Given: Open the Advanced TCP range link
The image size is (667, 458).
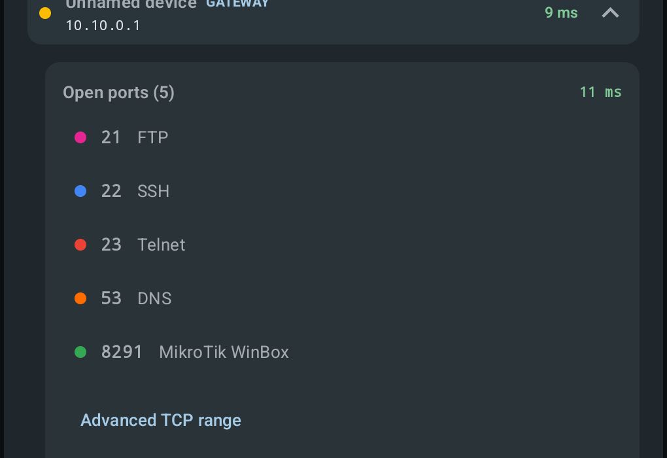Looking at the screenshot, I should [x=161, y=421].
